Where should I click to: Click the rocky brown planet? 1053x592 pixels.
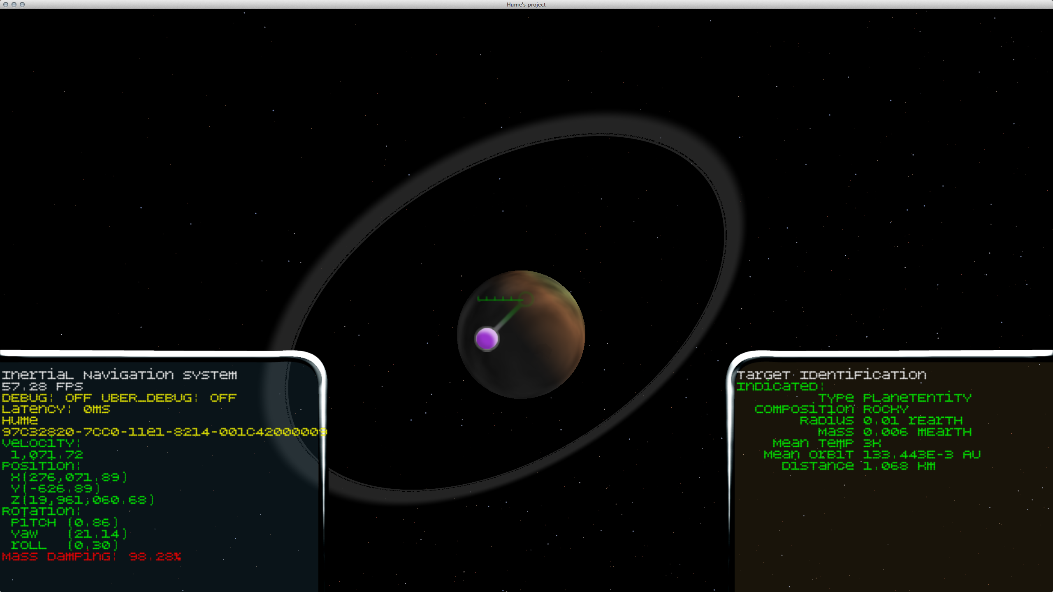521,334
